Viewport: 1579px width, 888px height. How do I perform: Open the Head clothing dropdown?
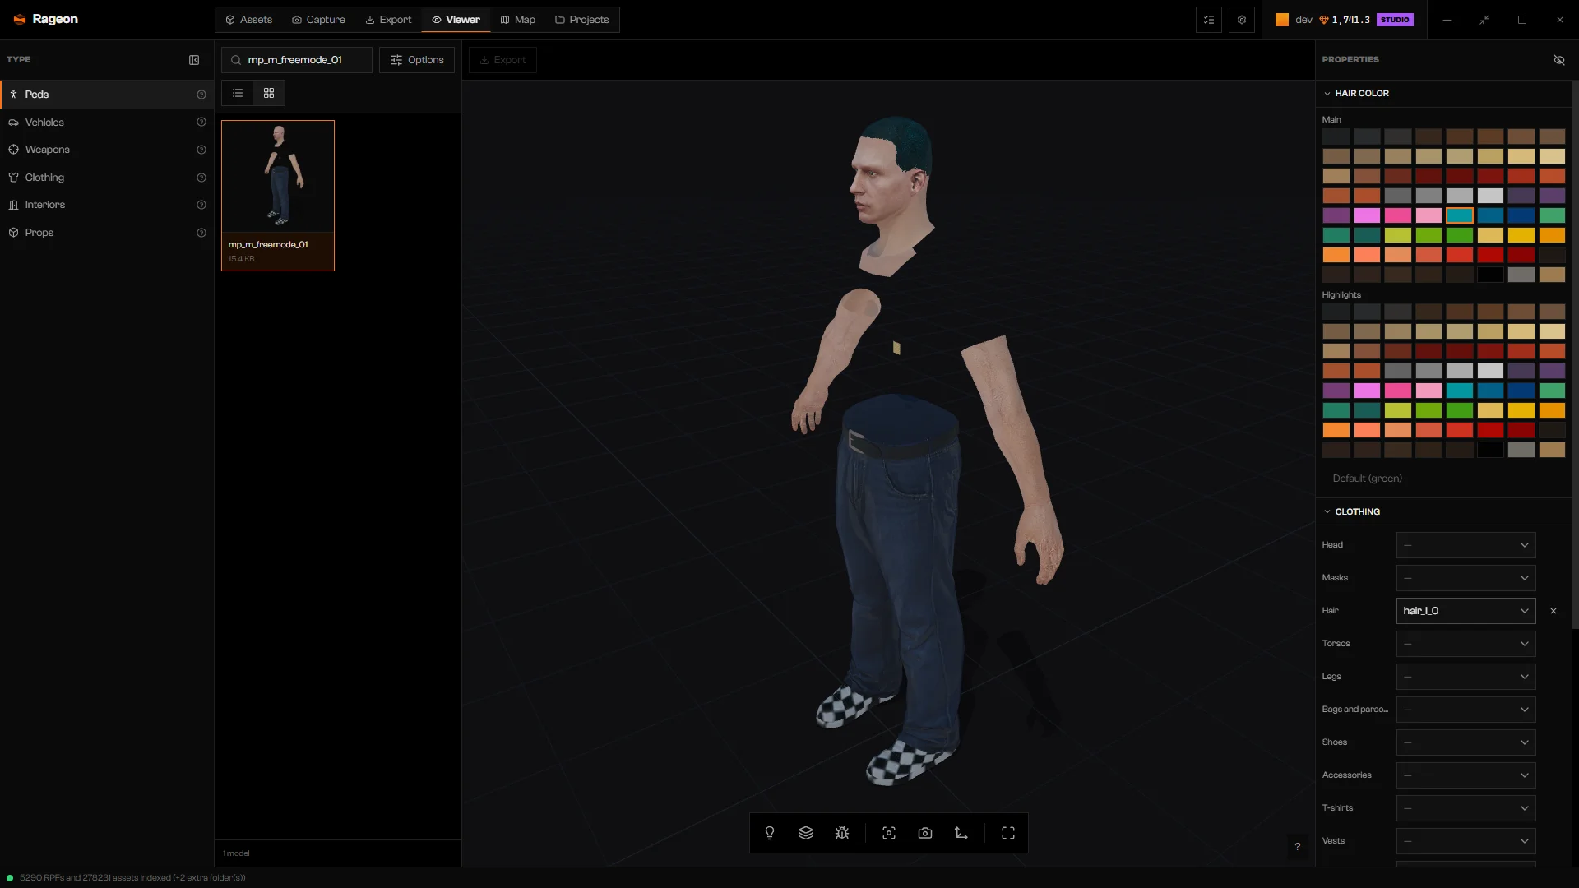1466,545
